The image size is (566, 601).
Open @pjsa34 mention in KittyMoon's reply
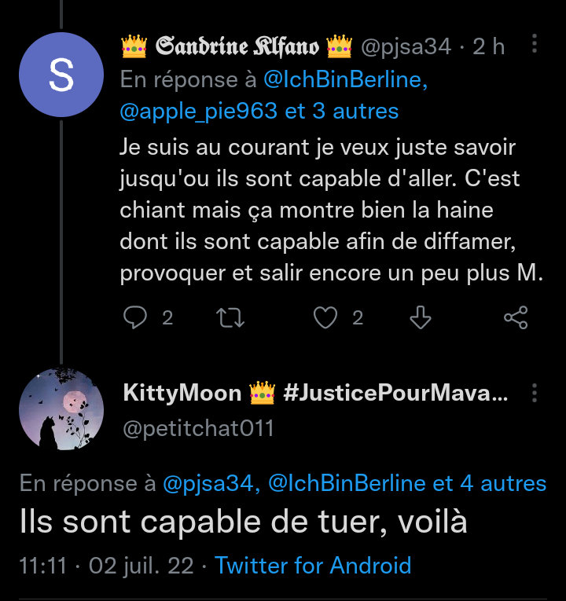211,483
